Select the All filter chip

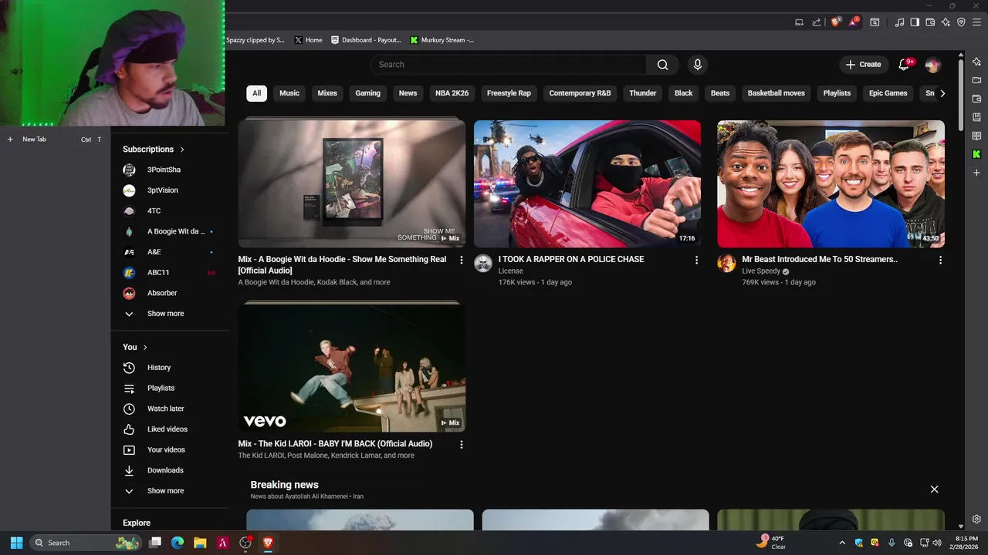click(x=256, y=93)
